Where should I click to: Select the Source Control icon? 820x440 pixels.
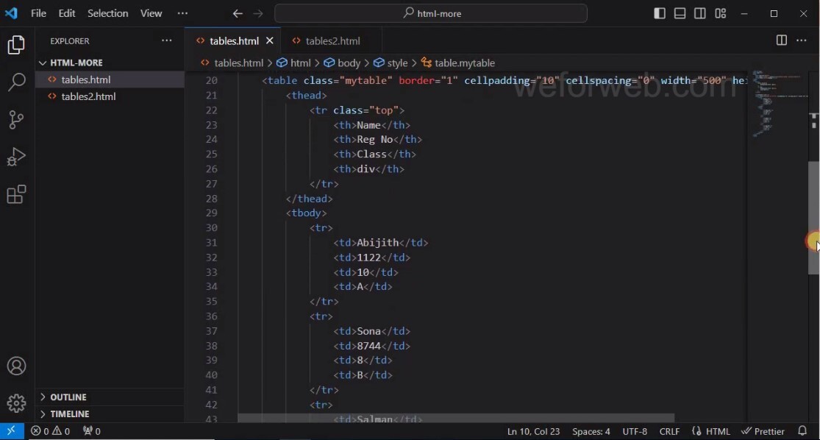(16, 120)
